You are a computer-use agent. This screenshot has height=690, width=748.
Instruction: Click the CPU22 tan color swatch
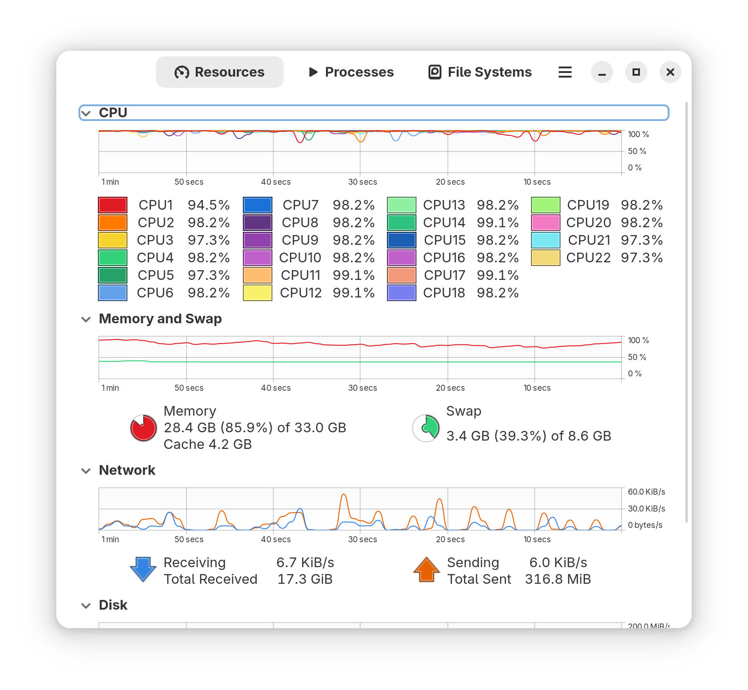545,258
